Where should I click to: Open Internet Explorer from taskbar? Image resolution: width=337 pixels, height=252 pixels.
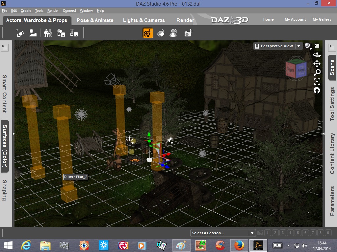26,245
